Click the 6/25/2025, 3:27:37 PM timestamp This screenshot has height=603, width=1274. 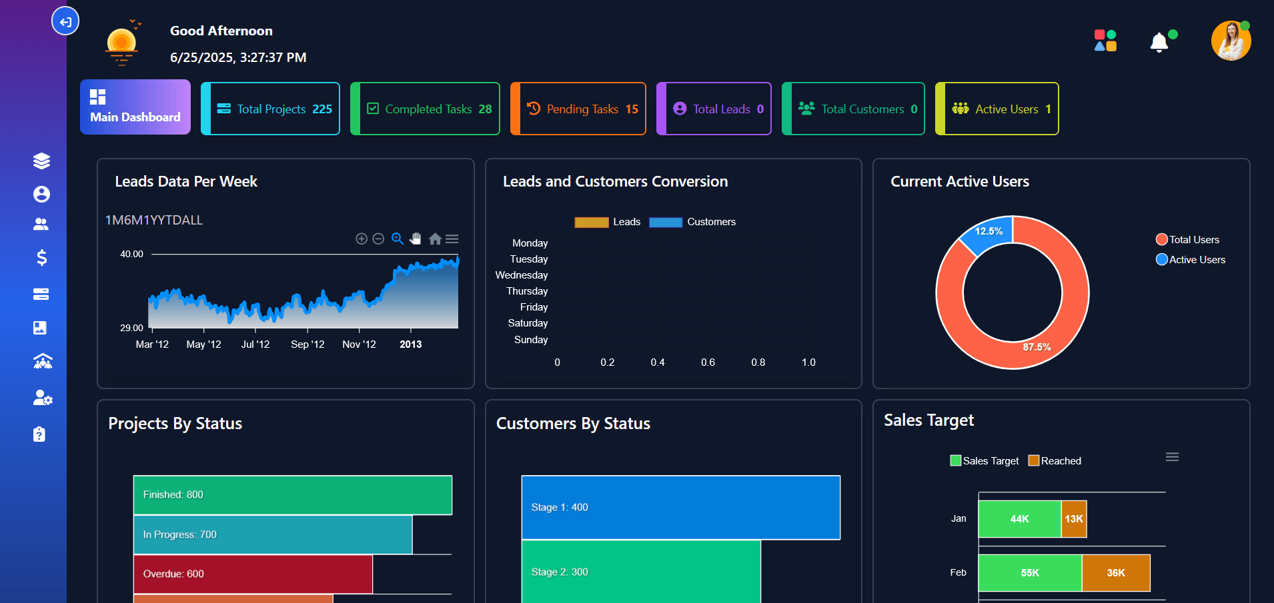pyautogui.click(x=238, y=57)
